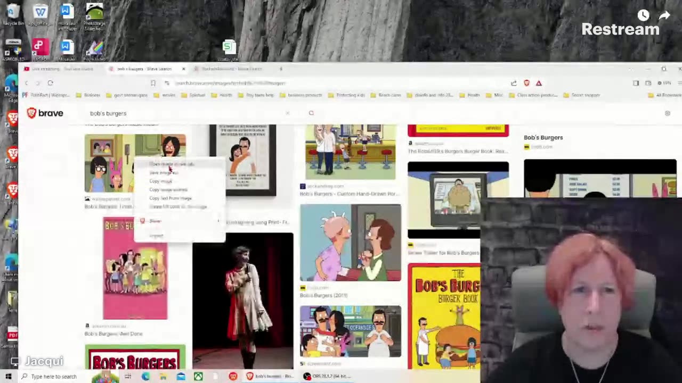Open the Xbox app from the taskbar
This screenshot has height=383, width=682.
(x=198, y=376)
